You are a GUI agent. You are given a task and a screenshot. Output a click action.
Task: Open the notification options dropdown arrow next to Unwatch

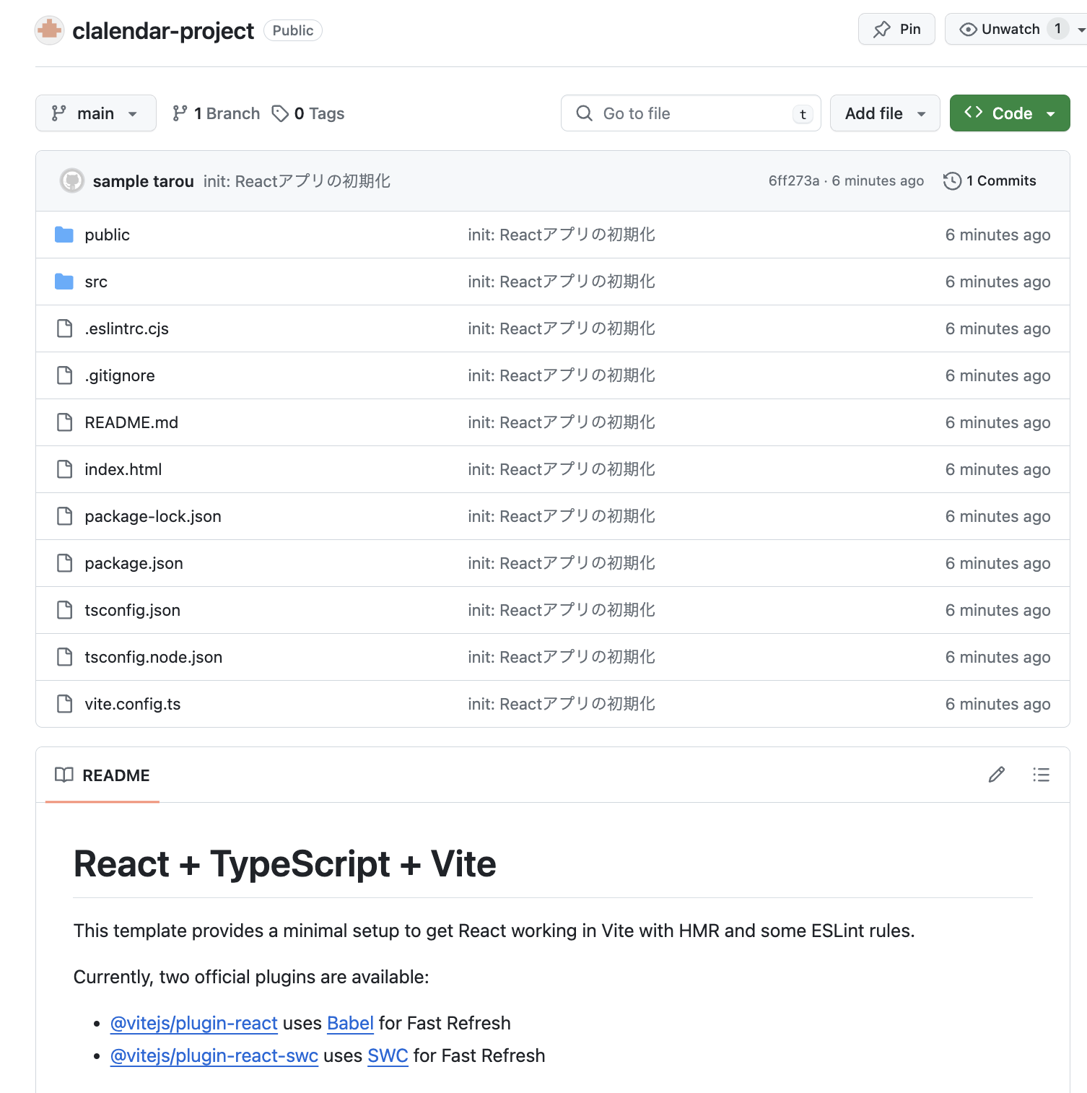[1081, 30]
